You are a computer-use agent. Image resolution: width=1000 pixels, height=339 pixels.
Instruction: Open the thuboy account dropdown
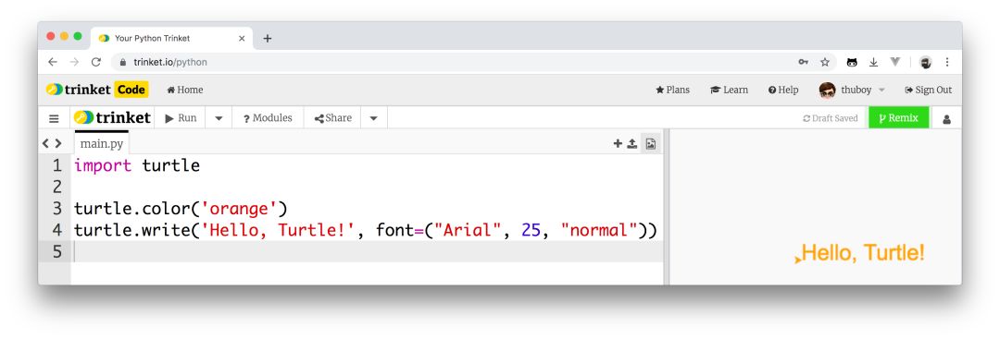(x=852, y=91)
